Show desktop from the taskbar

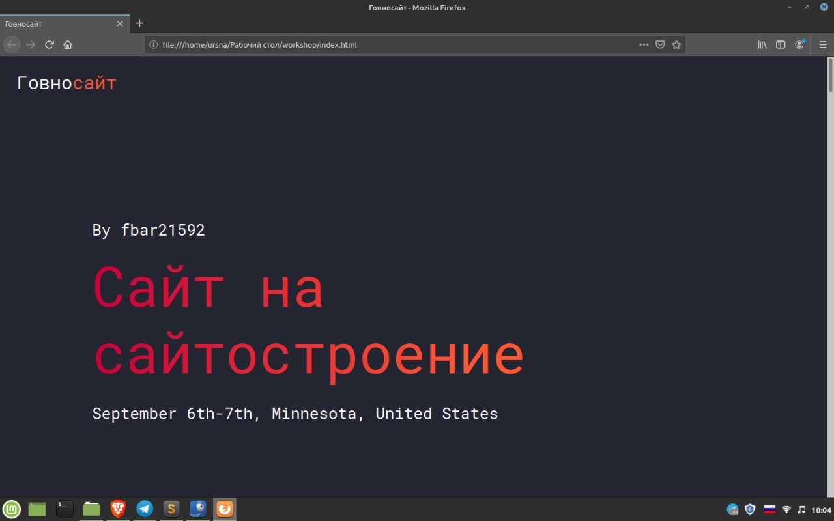click(38, 509)
